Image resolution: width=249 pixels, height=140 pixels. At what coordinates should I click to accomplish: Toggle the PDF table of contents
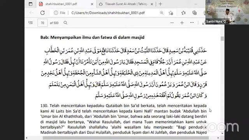pos(30,23)
